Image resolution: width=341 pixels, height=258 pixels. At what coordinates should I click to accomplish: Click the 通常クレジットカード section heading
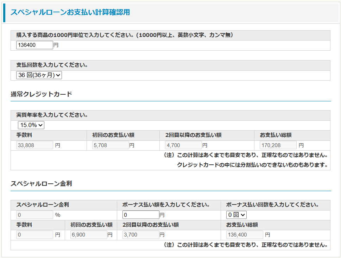[x=41, y=94]
